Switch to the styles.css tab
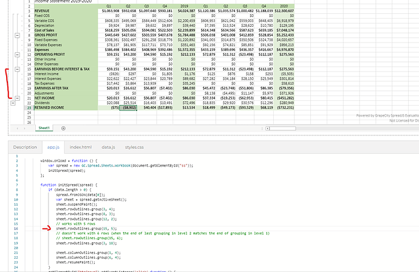Screen dimensions: 419x272 coord(135,147)
